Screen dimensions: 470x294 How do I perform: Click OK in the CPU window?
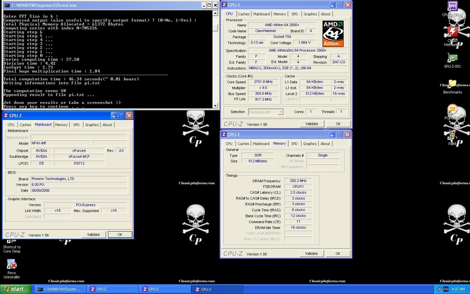[x=338, y=124]
